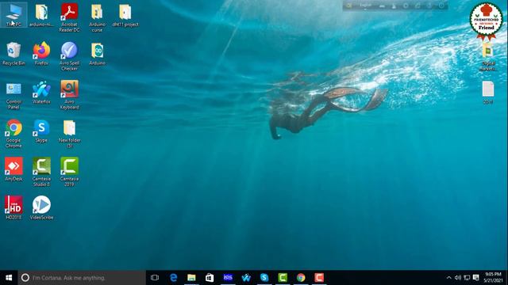Viewport: 508px width, 285px height.
Task: Select the Camtasia Studio 8 shortcut
Action: (41, 172)
